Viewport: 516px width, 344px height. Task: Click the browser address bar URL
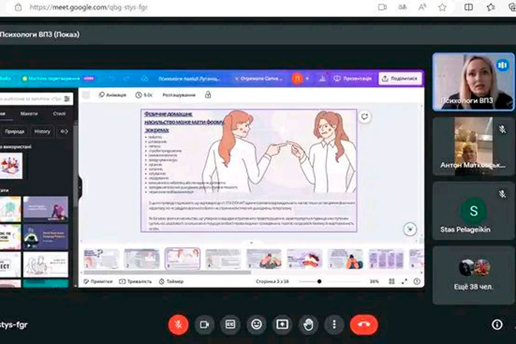pos(89,7)
